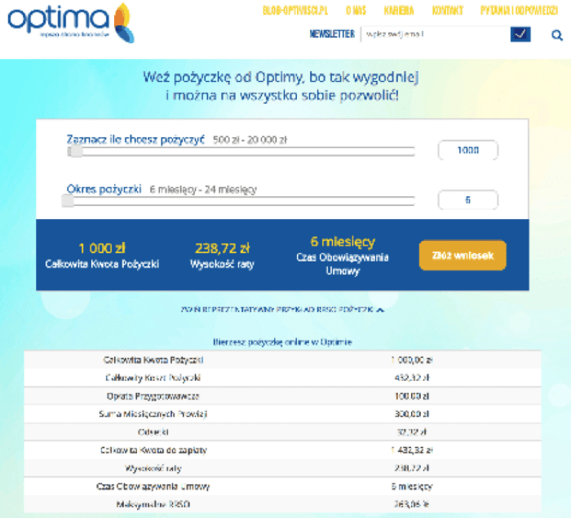
Task: Select the Suma Miesięcznych Prowizji row label
Action: coord(153,413)
